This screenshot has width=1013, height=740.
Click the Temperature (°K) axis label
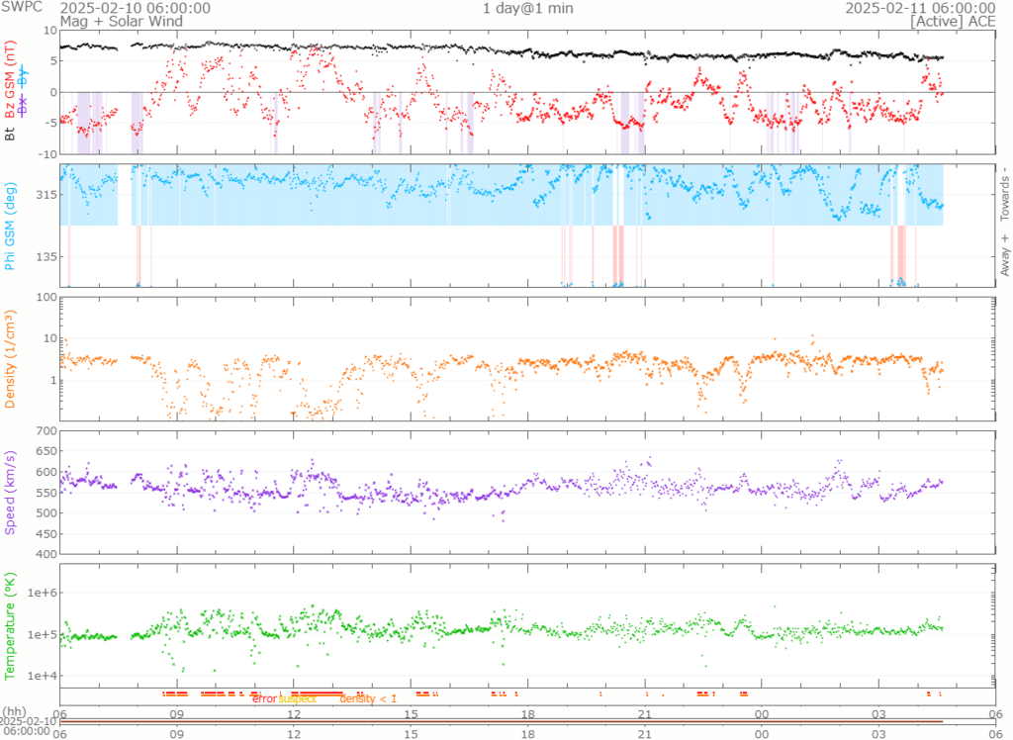[10, 625]
